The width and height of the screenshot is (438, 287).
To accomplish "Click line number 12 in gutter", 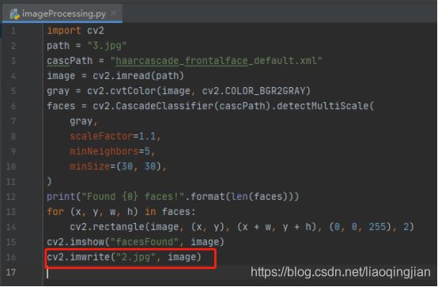I will click(x=11, y=197).
